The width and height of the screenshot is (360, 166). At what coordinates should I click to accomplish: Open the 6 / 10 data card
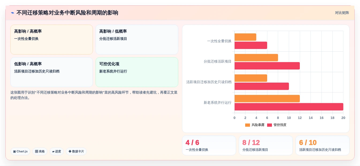(x=323, y=145)
